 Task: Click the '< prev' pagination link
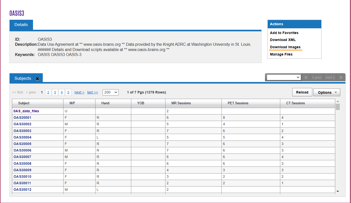point(31,92)
